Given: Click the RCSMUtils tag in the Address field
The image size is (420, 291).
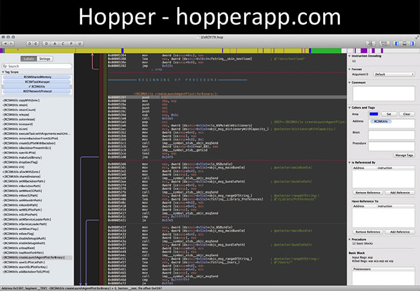Looking at the screenshot, I should coord(381,122).
